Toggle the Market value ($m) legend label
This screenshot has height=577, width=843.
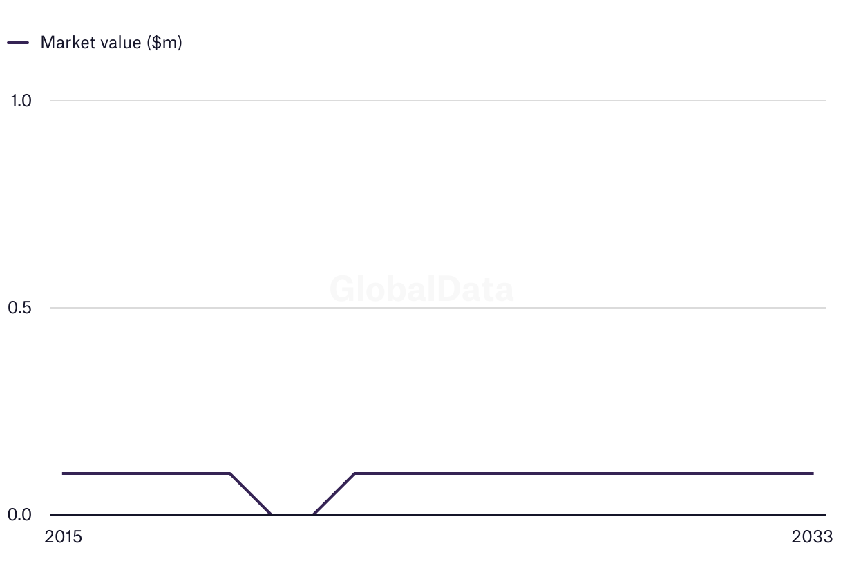tap(111, 42)
